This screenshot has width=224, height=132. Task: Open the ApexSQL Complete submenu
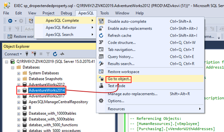(65, 21)
